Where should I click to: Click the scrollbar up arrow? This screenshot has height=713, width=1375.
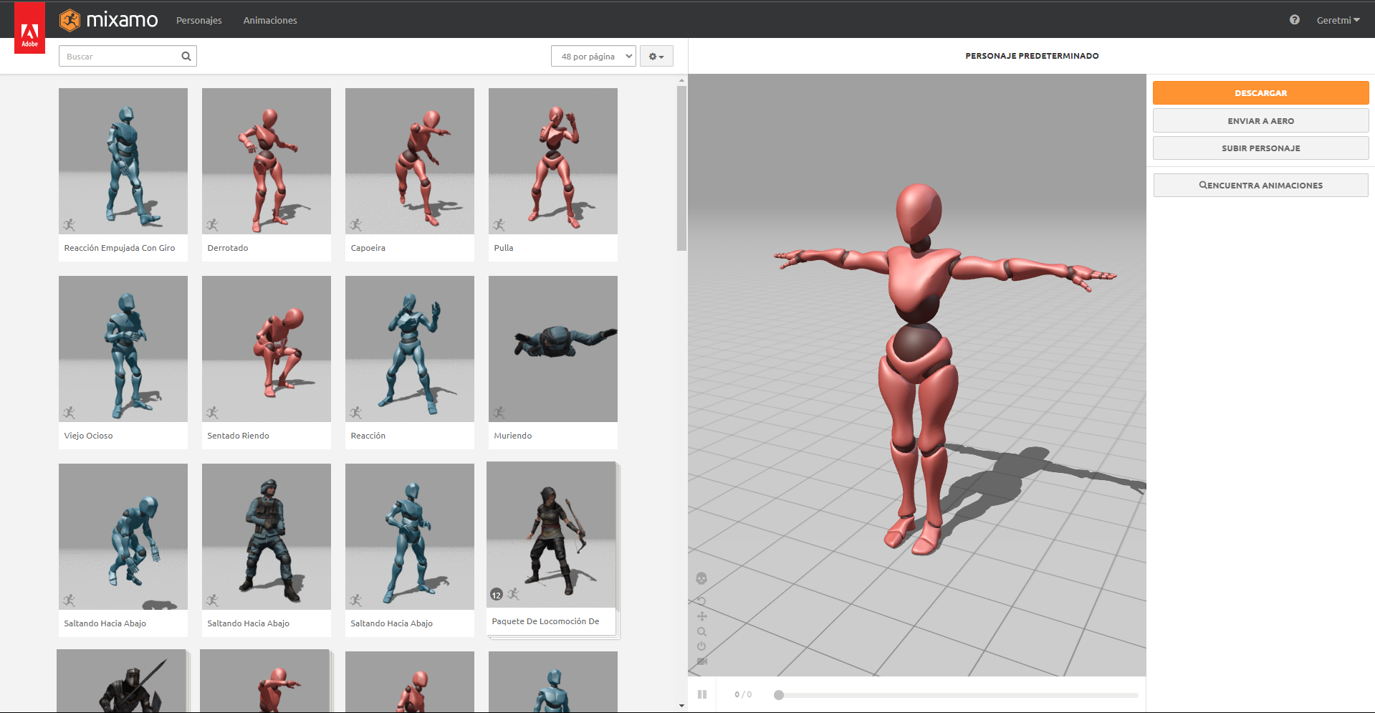point(681,80)
